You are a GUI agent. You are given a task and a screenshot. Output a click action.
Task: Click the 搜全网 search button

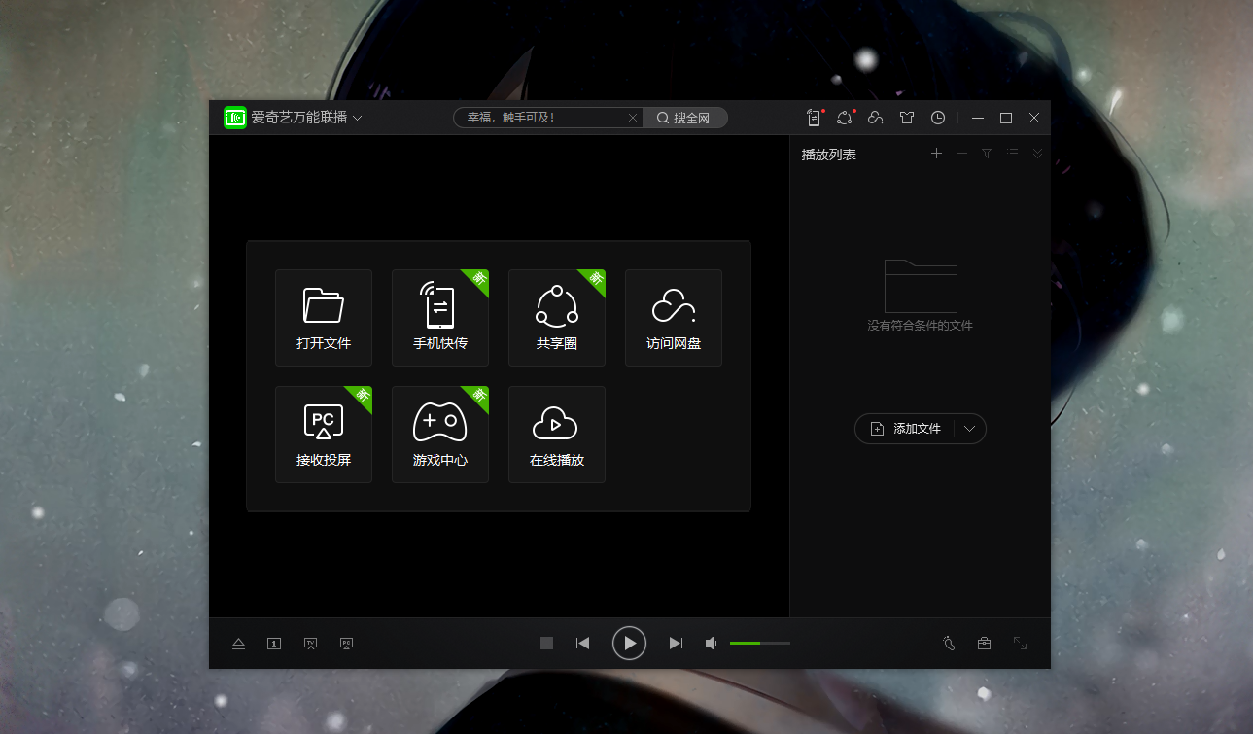684,118
